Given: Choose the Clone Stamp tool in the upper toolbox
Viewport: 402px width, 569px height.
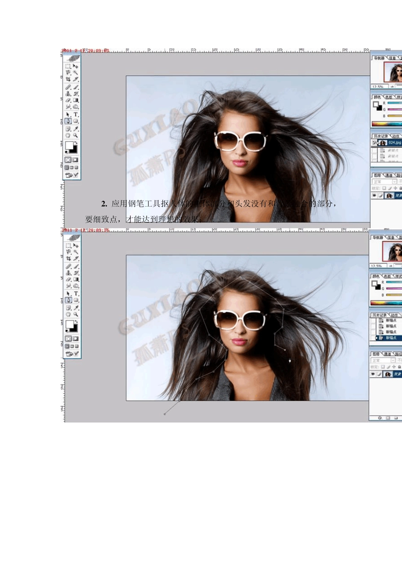Looking at the screenshot, I should pyautogui.click(x=68, y=94).
